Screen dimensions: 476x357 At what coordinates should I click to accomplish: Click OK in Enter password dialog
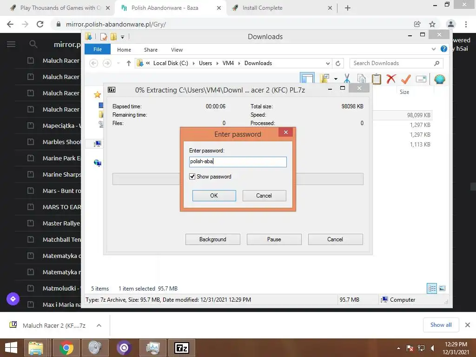pos(214,196)
